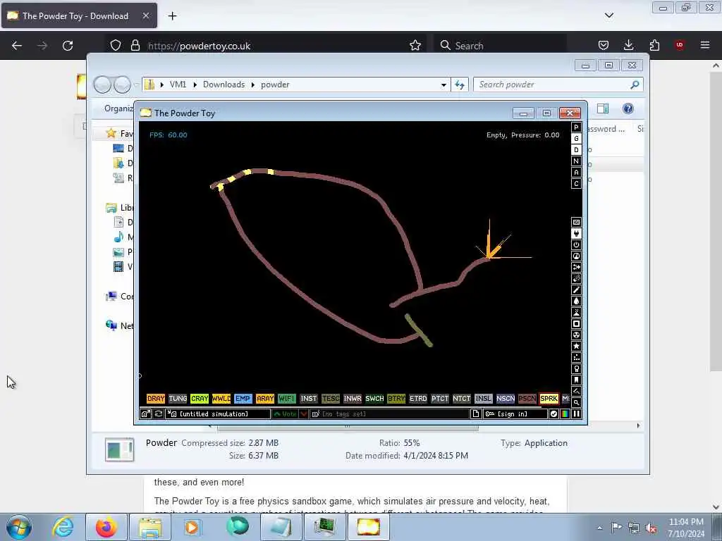Open the Explorer address bar history dropdown
This screenshot has width=722, height=541.
pyautogui.click(x=443, y=85)
